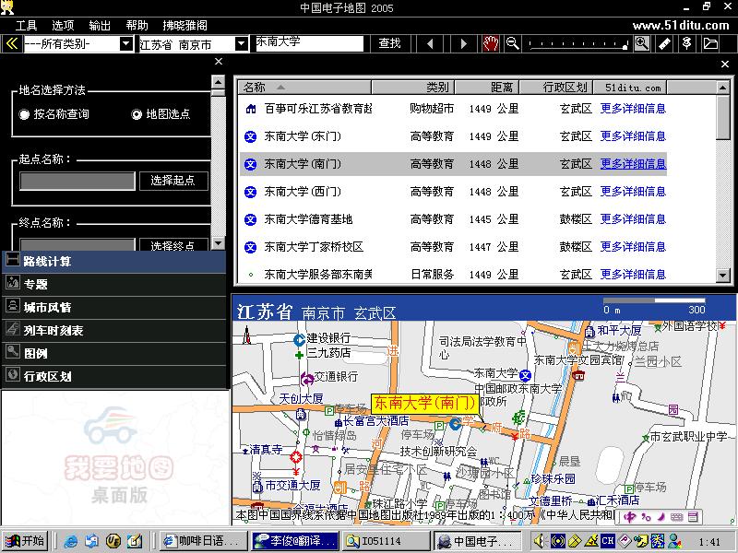Go to the previous map view with the left arrow
The height and width of the screenshot is (553, 738).
(430, 44)
